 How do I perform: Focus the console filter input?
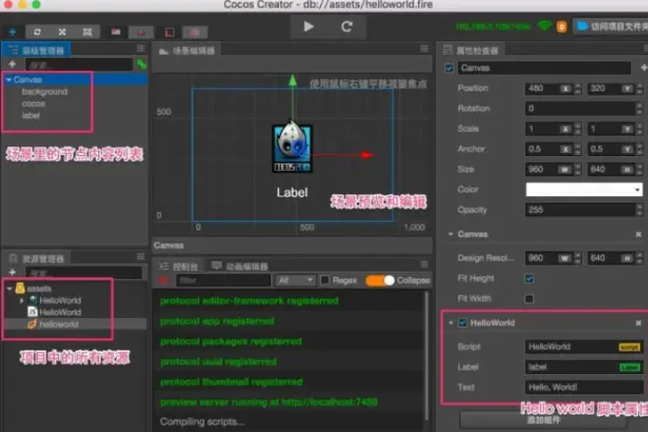pyautogui.click(x=223, y=280)
